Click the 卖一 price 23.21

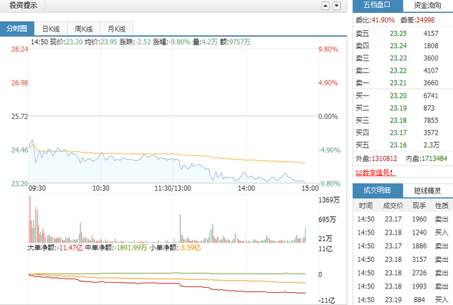tap(398, 83)
